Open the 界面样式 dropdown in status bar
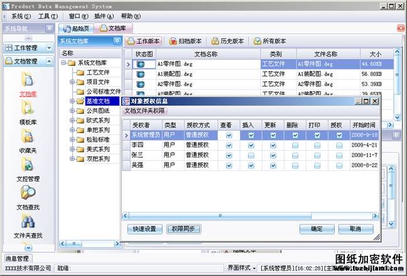 tap(241, 268)
